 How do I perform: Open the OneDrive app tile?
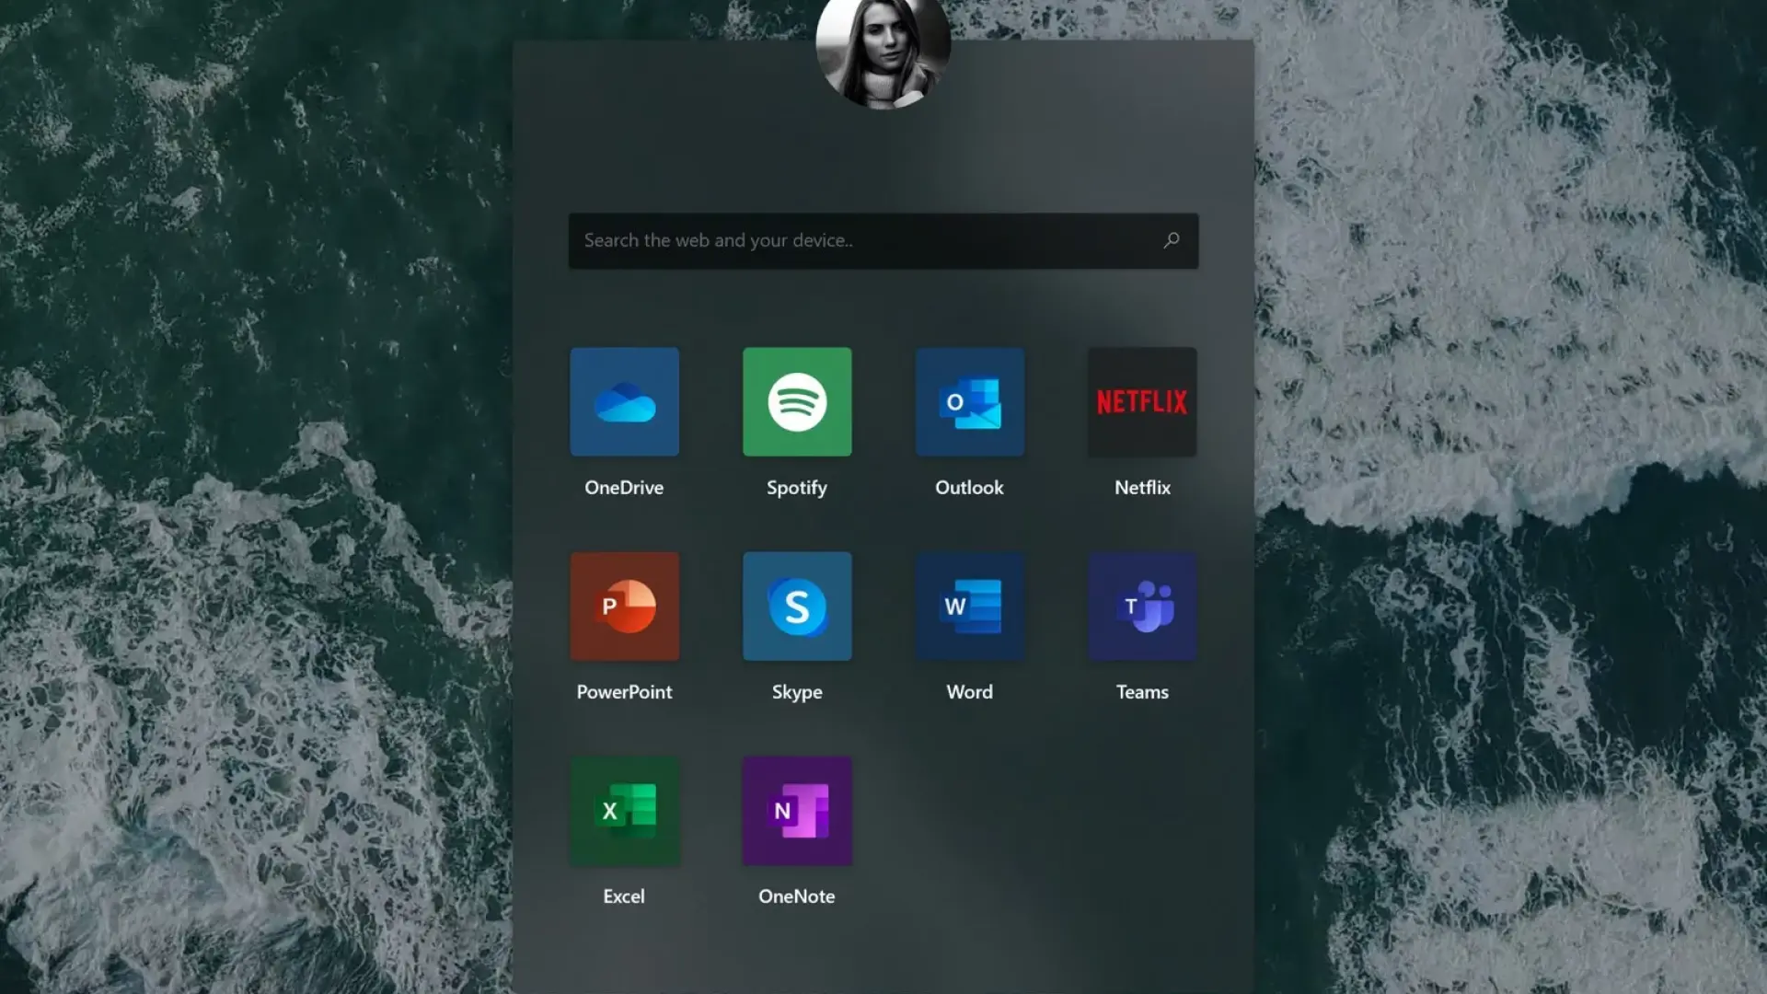click(x=624, y=401)
